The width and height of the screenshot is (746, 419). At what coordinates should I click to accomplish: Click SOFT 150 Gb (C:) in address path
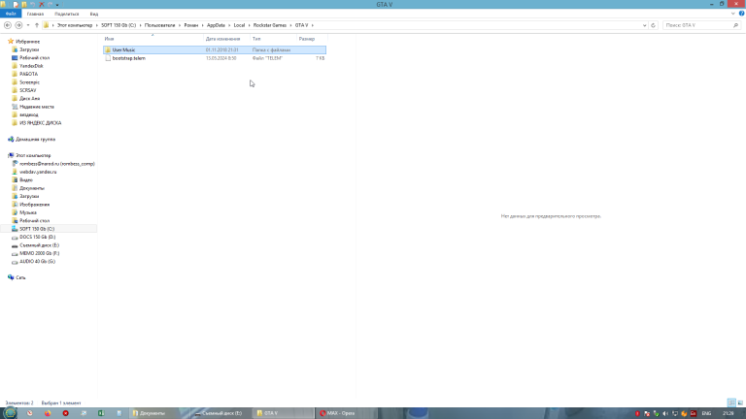tap(119, 25)
